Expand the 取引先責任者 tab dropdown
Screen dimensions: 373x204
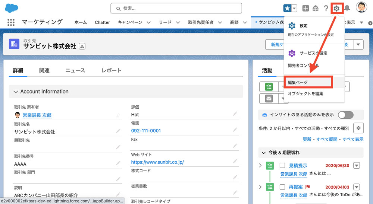tap(220, 23)
